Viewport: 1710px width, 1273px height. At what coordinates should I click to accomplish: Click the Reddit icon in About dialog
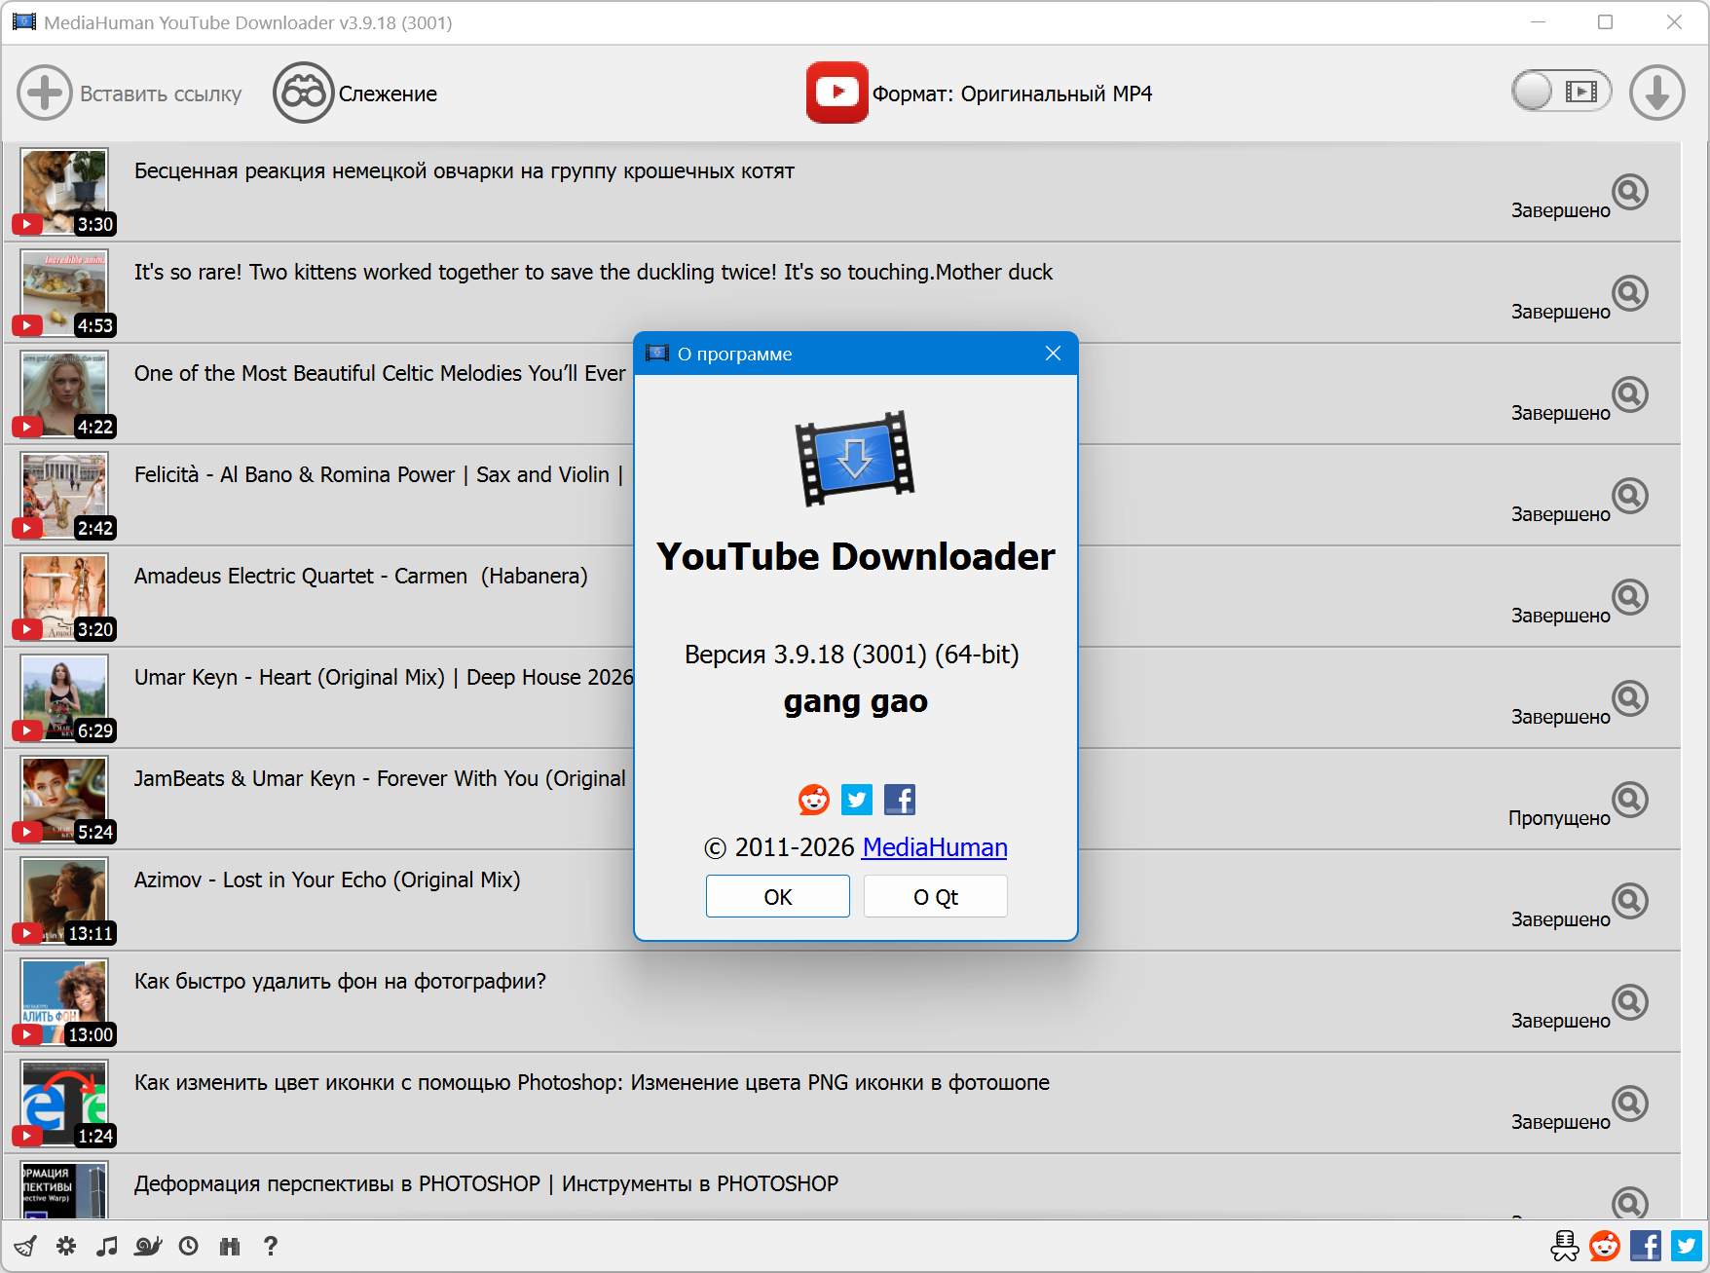point(813,800)
